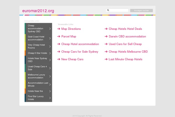This screenshot has width=175, height=117.
Task: Click arrow icon before New Cheap Cars
Action: tap(59, 59)
